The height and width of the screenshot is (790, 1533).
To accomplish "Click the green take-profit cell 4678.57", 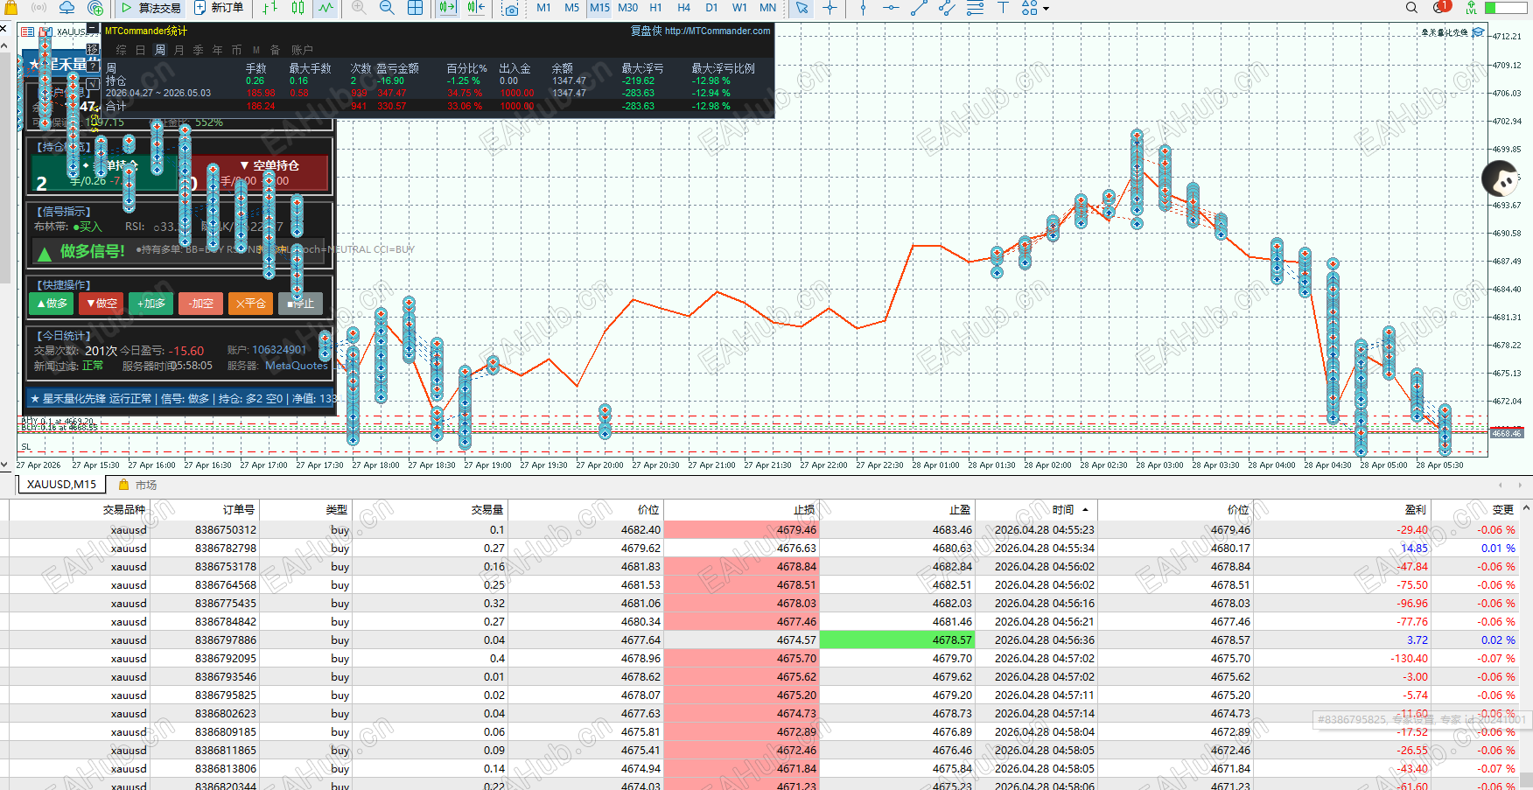I will pos(897,640).
